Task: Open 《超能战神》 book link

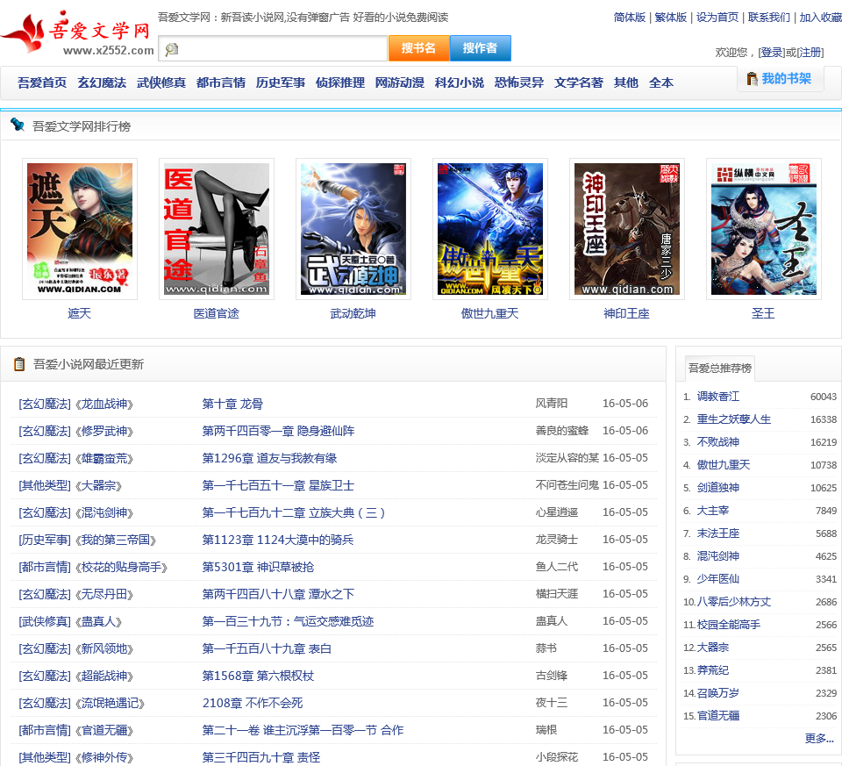Action: [104, 677]
